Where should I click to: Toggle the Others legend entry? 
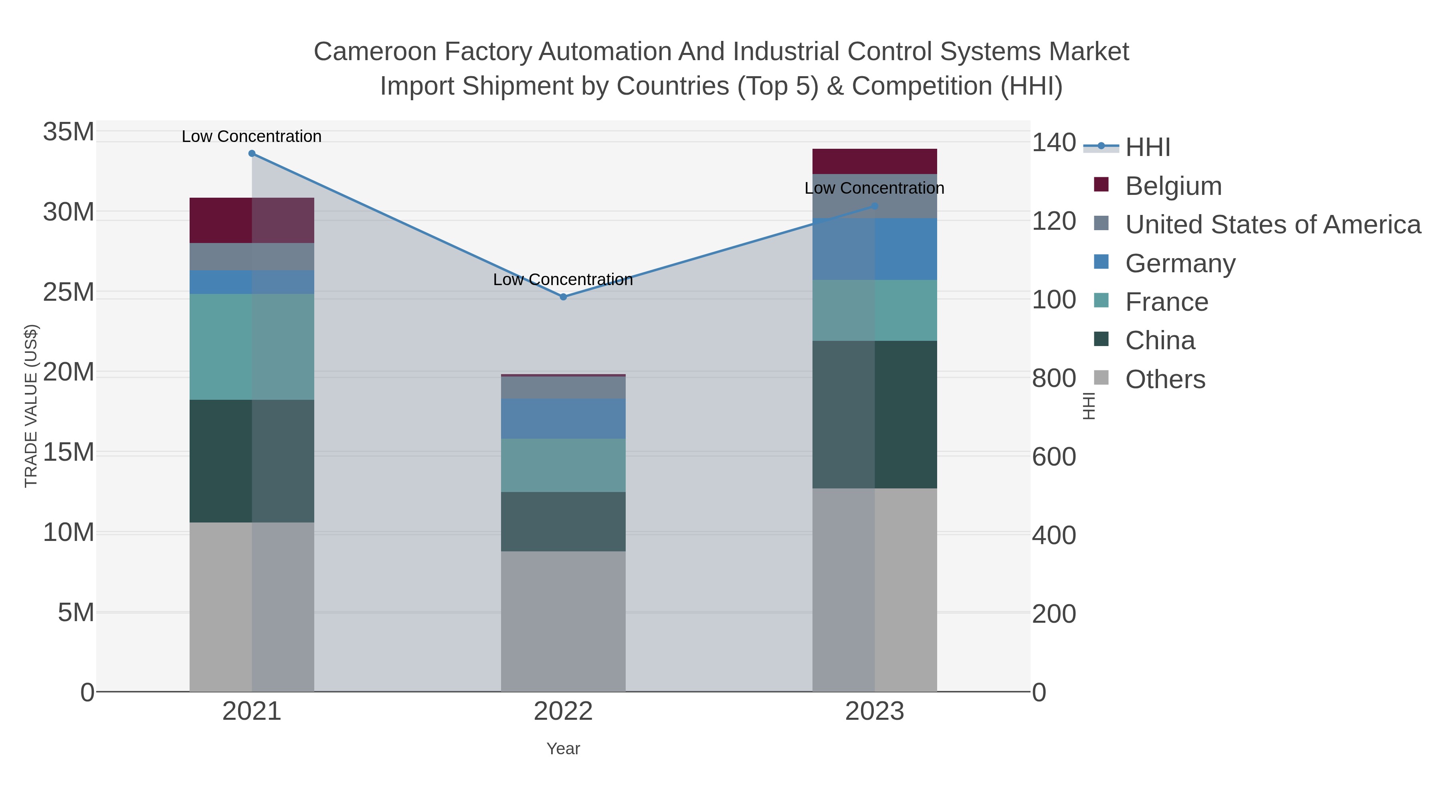tap(1150, 379)
